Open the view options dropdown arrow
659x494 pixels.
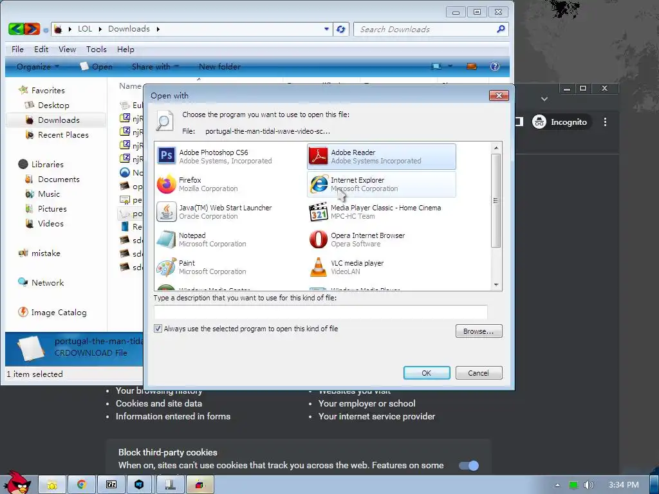tap(450, 66)
